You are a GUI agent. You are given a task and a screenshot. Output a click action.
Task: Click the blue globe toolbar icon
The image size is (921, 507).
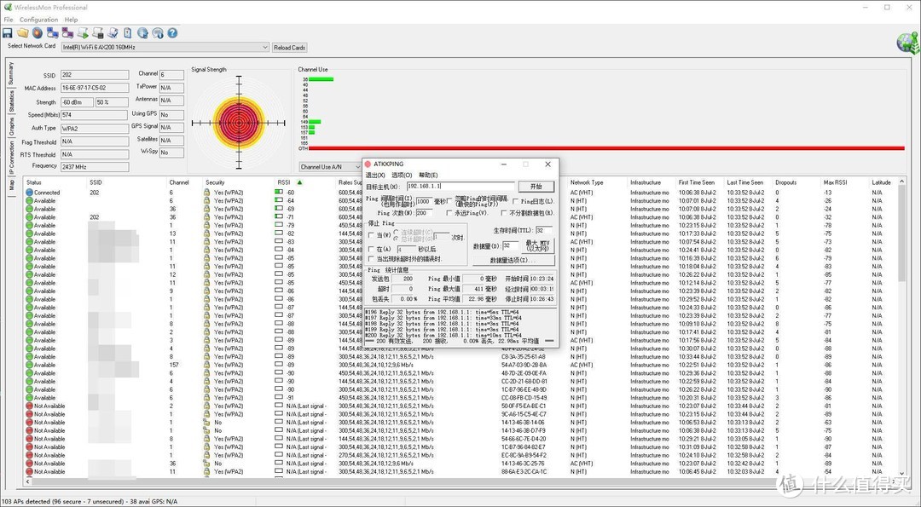(x=142, y=33)
